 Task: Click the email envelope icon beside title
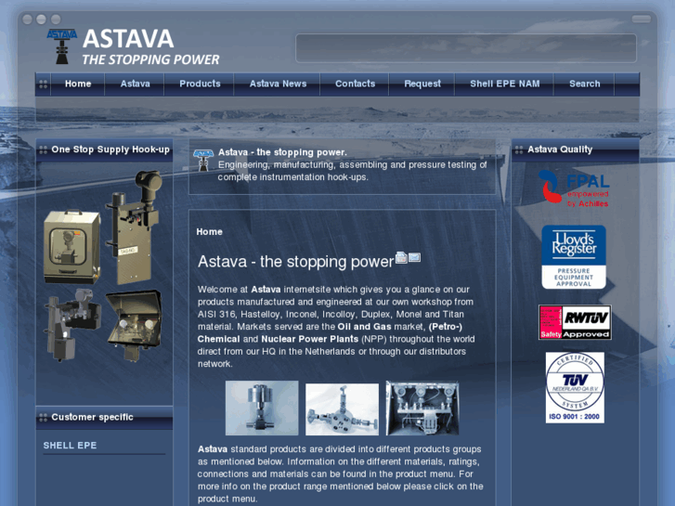[x=414, y=257]
